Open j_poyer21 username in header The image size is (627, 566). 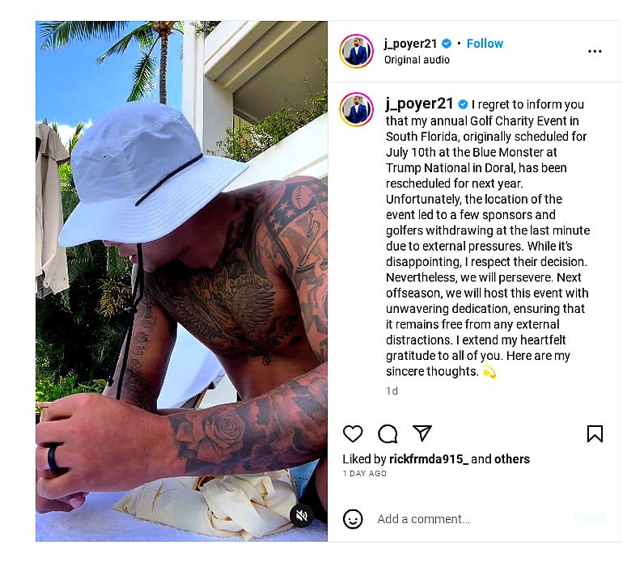click(410, 44)
